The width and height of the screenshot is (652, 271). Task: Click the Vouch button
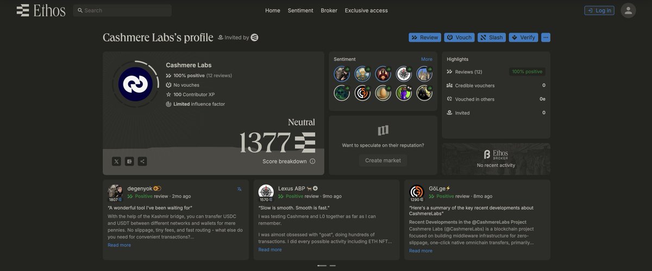point(459,37)
